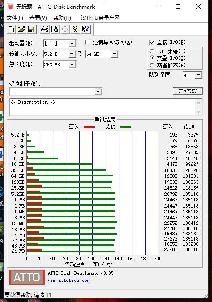Click ATTO Disk Benchmark v3.05 text

(80, 273)
